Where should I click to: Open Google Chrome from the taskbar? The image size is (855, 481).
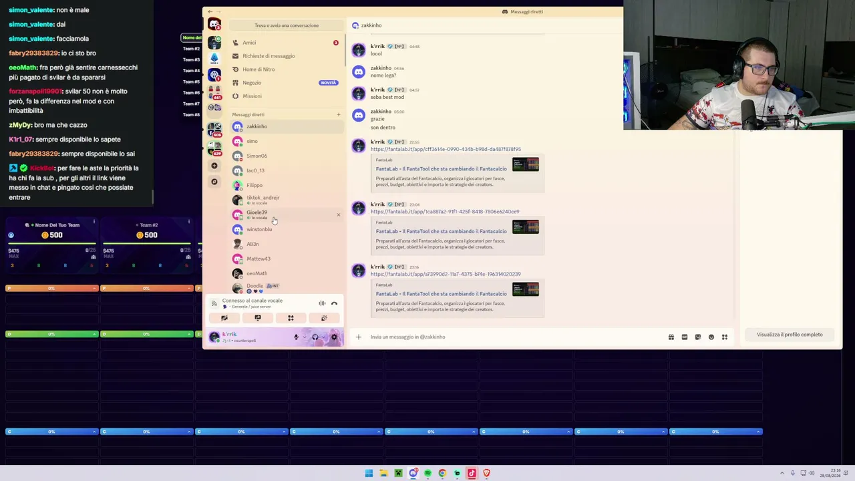point(442,473)
